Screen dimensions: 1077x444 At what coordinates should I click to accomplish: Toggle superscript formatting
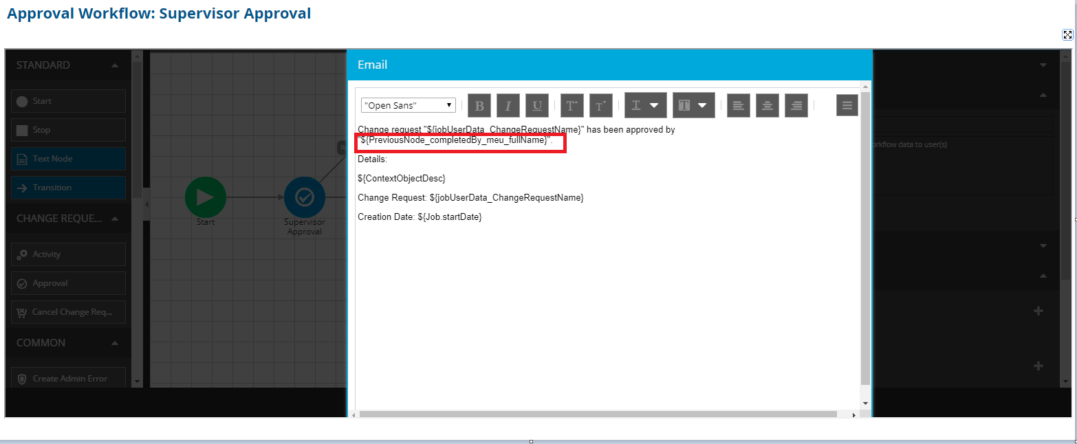coord(572,105)
